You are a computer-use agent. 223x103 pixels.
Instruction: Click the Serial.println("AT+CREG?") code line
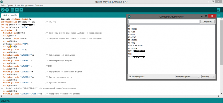19,77
